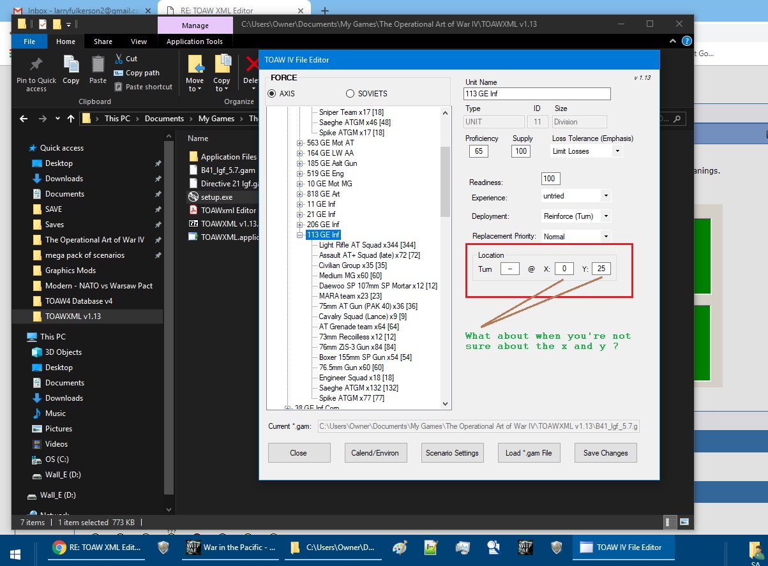This screenshot has width=768, height=566.
Task: Click the Manage contextual tab
Action: (x=195, y=26)
